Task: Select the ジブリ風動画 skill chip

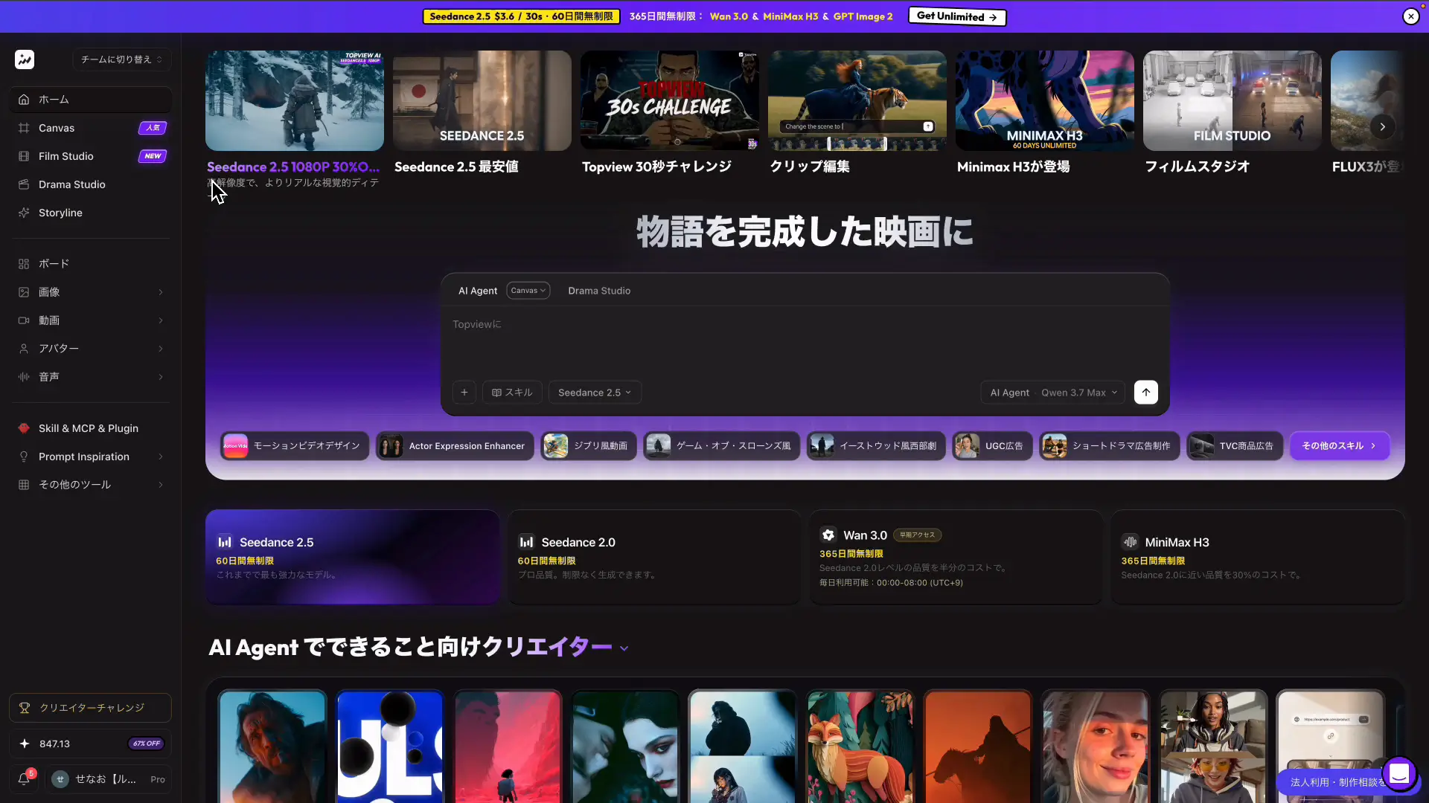Action: pyautogui.click(x=589, y=446)
